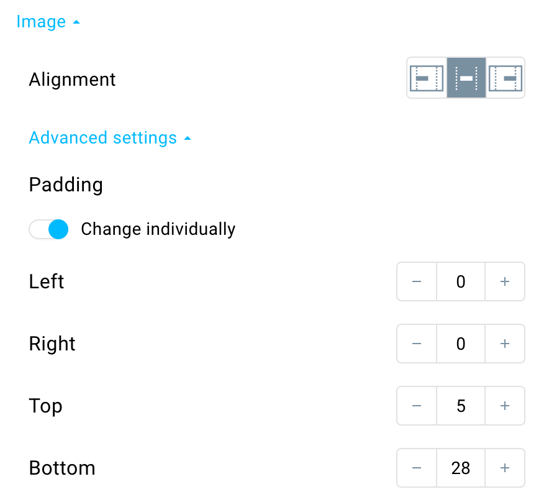Increase Left padding with plus icon
This screenshot has height=502, width=549.
pyautogui.click(x=505, y=281)
